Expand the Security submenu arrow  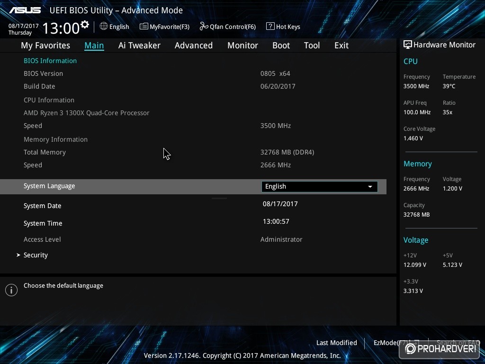coord(18,255)
